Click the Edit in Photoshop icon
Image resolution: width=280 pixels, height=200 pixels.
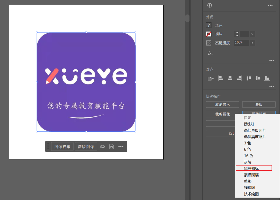click(x=111, y=146)
